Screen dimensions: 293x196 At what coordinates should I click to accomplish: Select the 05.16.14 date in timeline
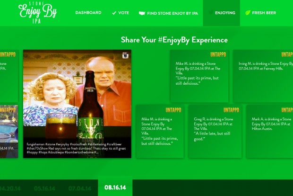pos(44,188)
